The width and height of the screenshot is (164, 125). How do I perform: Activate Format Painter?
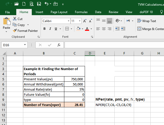tap(25, 31)
